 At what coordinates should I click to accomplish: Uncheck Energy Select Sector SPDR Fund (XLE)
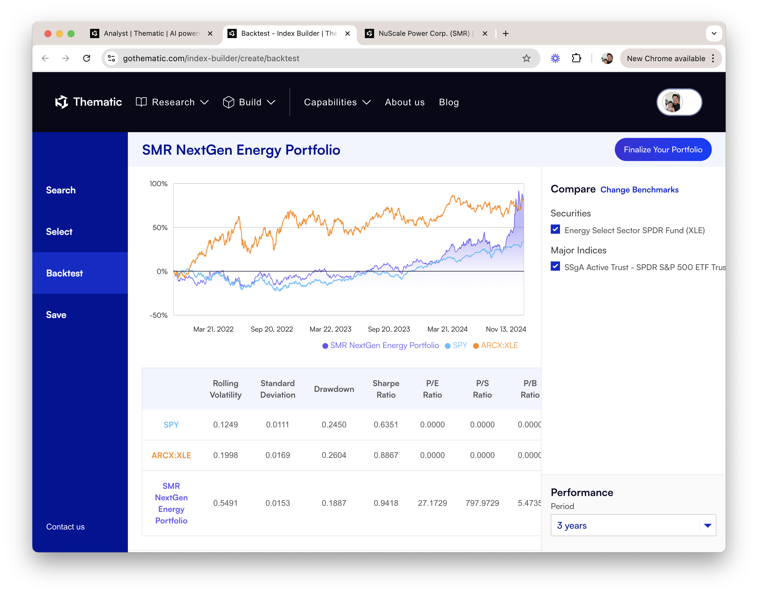pos(555,230)
